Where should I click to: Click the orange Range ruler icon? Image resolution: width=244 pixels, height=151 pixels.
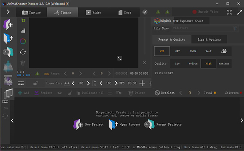coord(46,74)
